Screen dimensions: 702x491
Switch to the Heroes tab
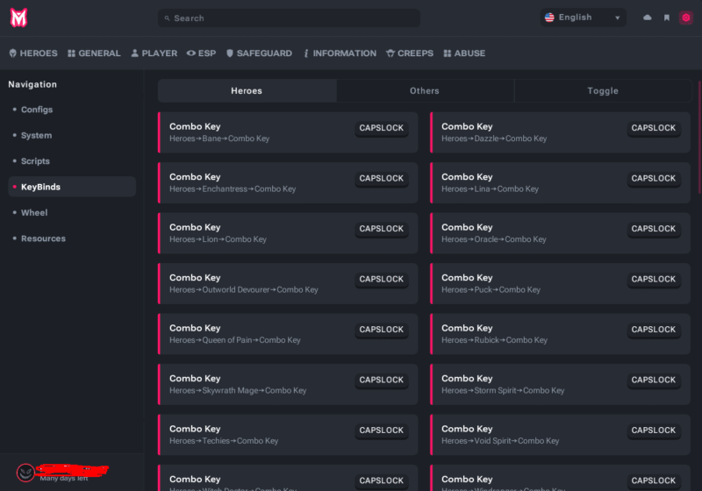[x=247, y=91]
